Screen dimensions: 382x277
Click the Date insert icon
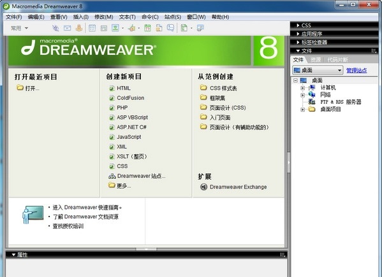tap(147, 28)
